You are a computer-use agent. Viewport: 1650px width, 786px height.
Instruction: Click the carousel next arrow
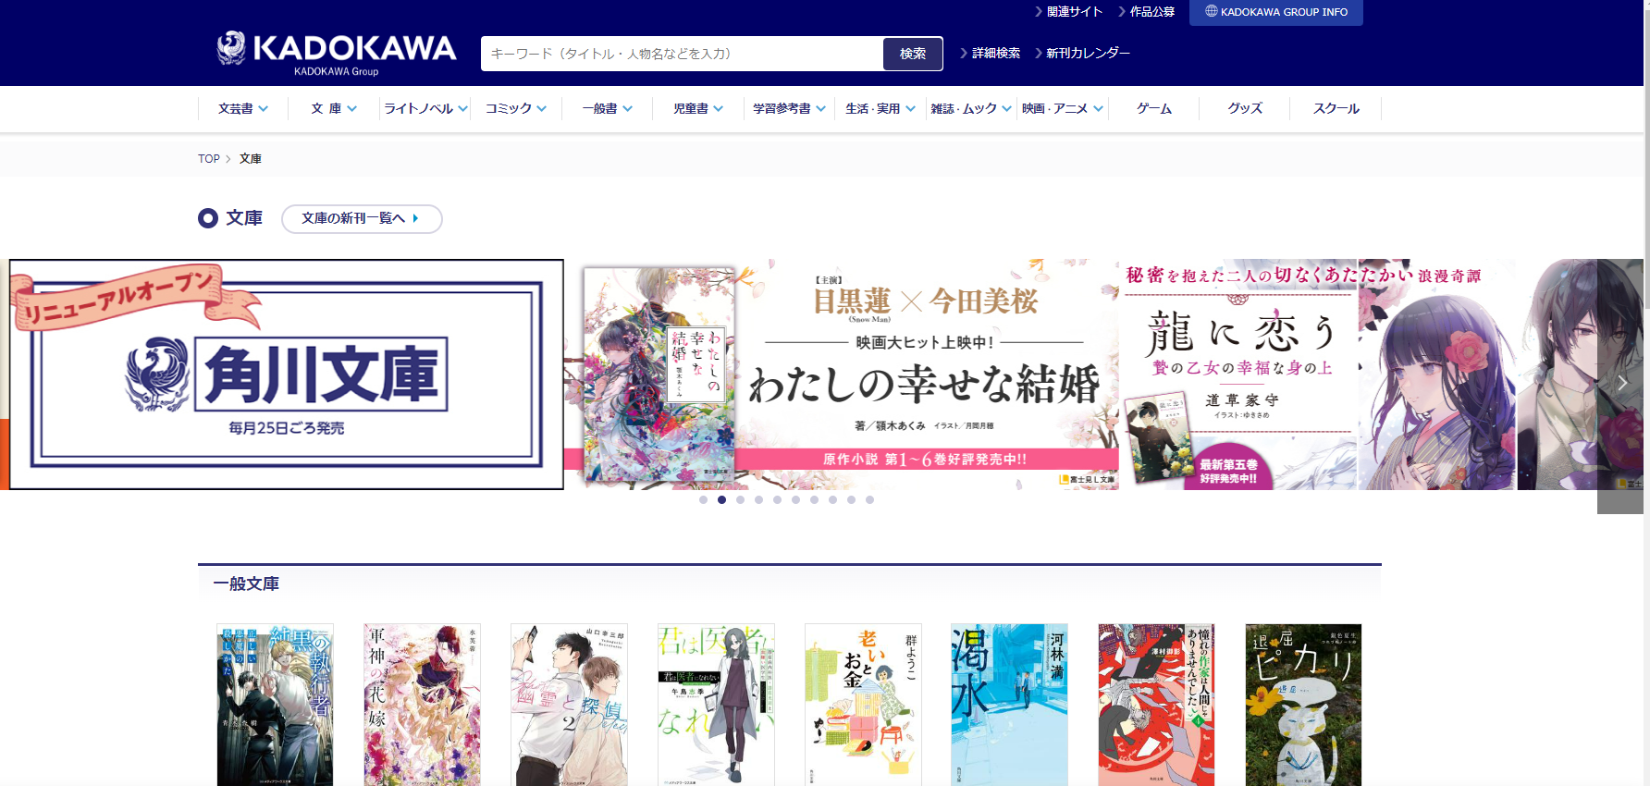(x=1621, y=383)
